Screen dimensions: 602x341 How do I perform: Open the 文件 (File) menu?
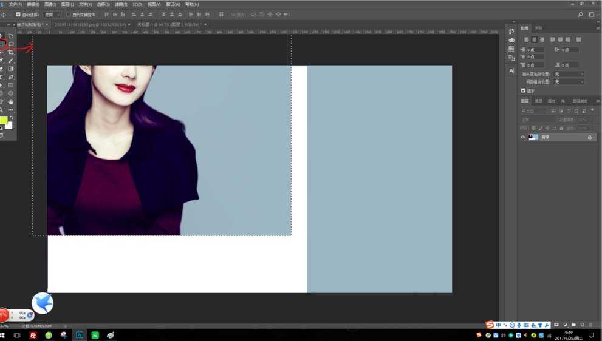coord(15,4)
